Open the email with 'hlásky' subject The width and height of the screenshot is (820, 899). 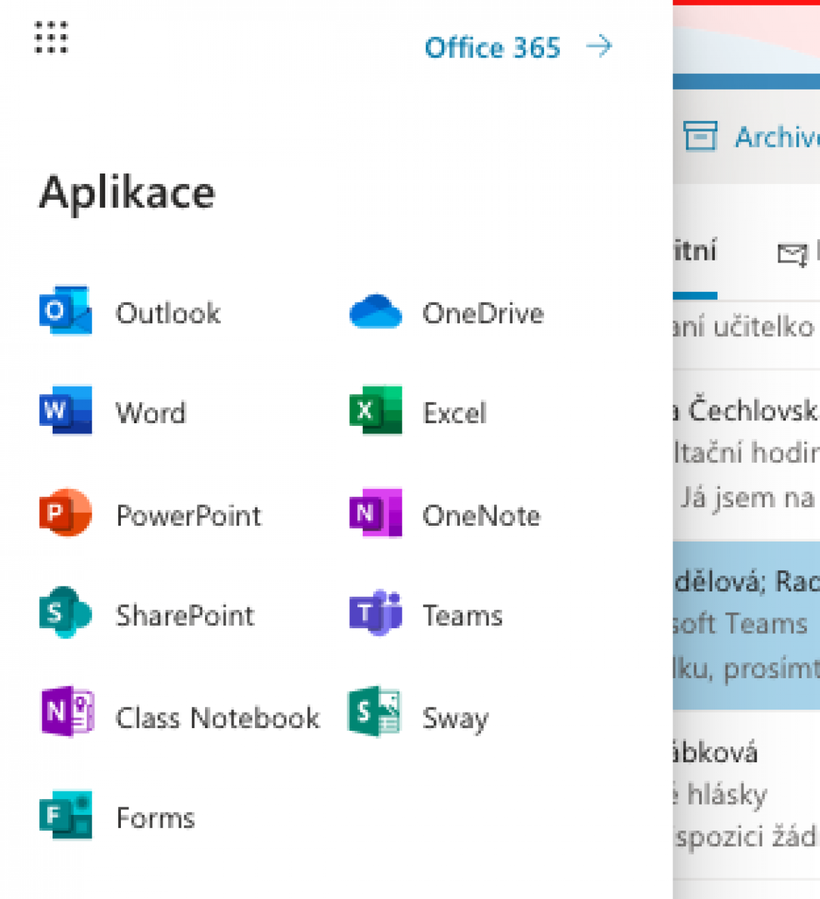[x=746, y=794]
